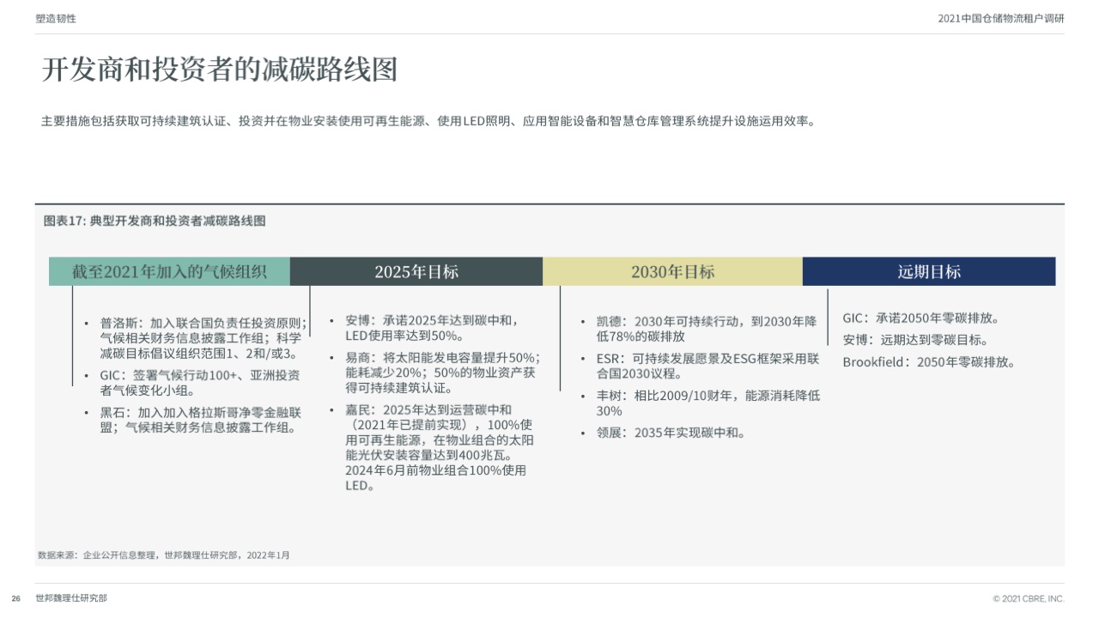This screenshot has height=618, width=1099.
Task: Select the 2030年目标 column header
Action: 672,272
